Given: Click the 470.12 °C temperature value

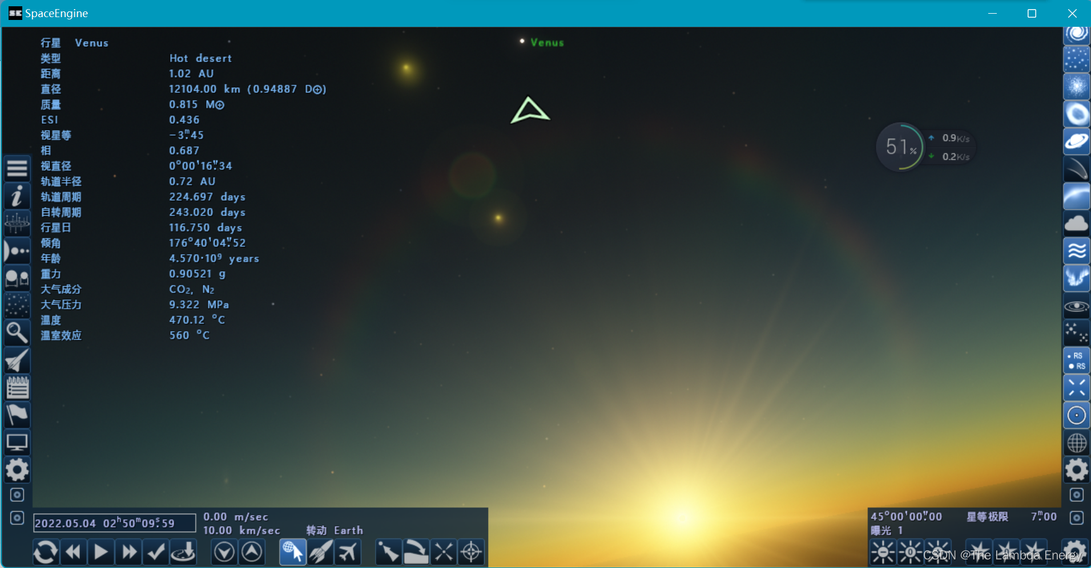Looking at the screenshot, I should (x=197, y=320).
